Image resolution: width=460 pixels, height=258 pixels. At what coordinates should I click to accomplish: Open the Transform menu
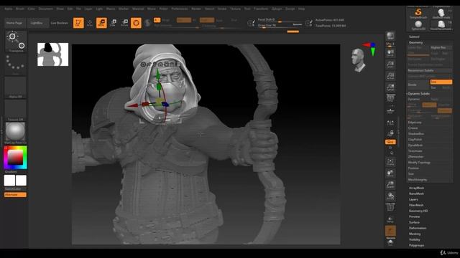point(261,9)
